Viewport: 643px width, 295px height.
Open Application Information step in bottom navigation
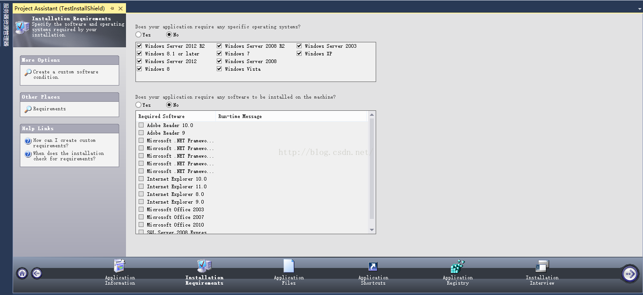point(120,272)
